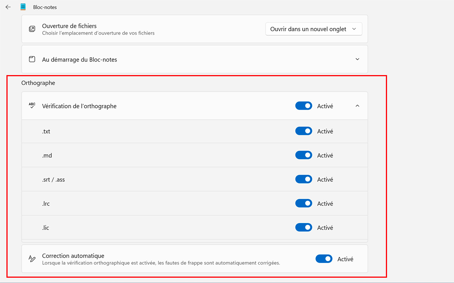Click Choisir l'emplacement d'ouverture description
This screenshot has width=454, height=283.
98,33
